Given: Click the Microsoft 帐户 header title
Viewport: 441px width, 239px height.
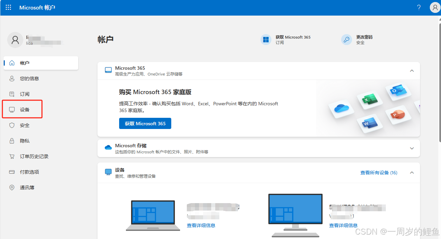Looking at the screenshot, I should (x=37, y=7).
